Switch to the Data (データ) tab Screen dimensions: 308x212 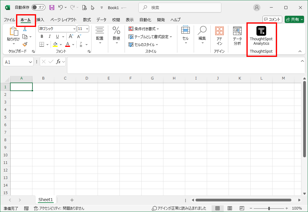tap(101, 20)
